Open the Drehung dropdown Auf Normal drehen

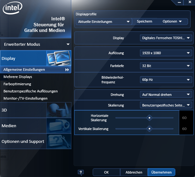[x=166, y=95]
